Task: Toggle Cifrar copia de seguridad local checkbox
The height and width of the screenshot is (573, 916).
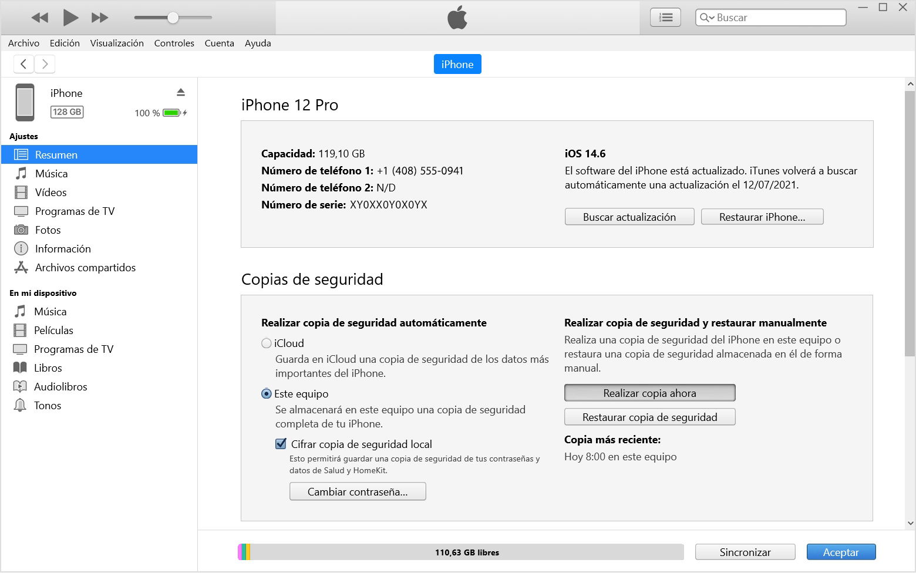Action: coord(281,444)
